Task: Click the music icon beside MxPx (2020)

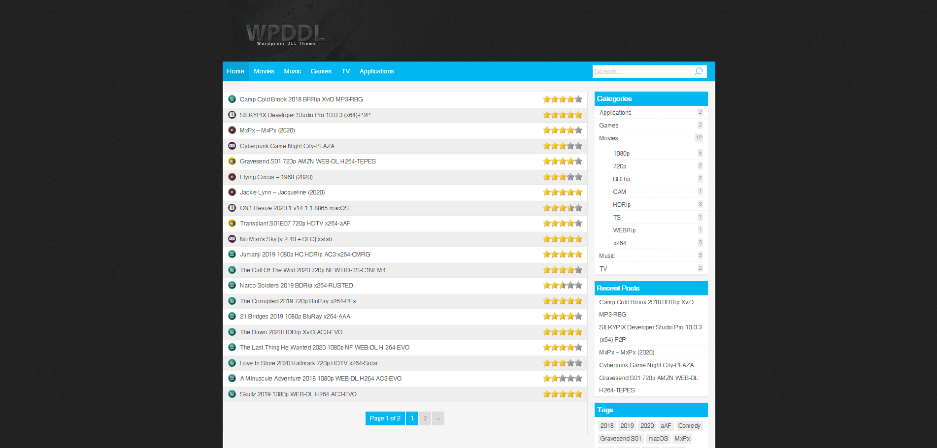Action: (232, 130)
